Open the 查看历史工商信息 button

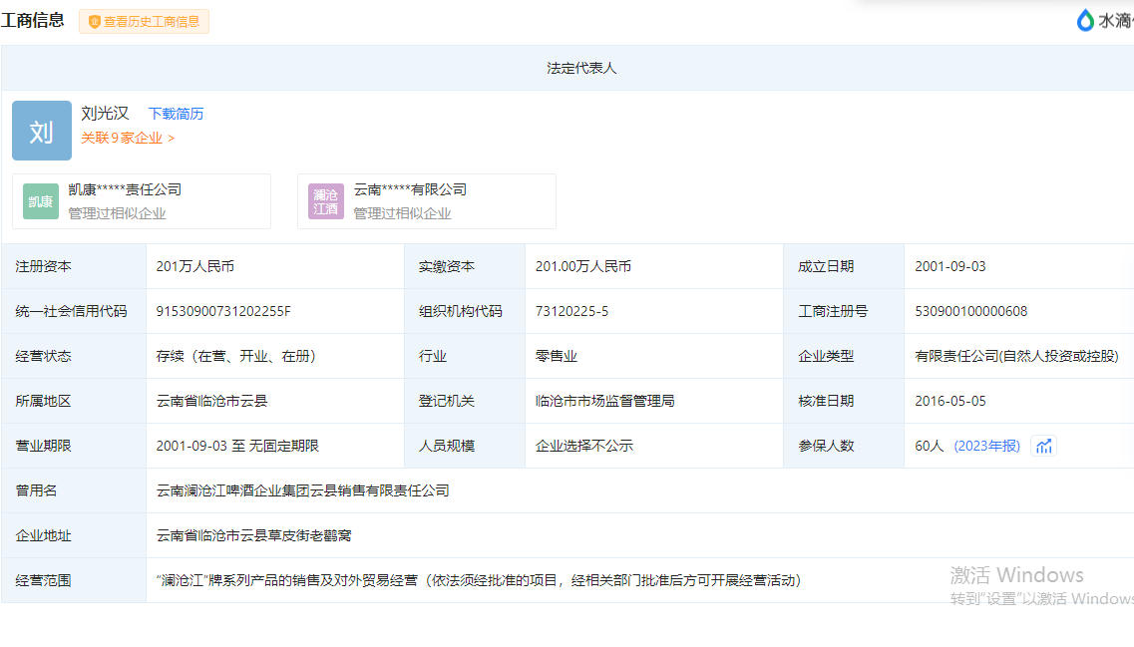tap(144, 22)
